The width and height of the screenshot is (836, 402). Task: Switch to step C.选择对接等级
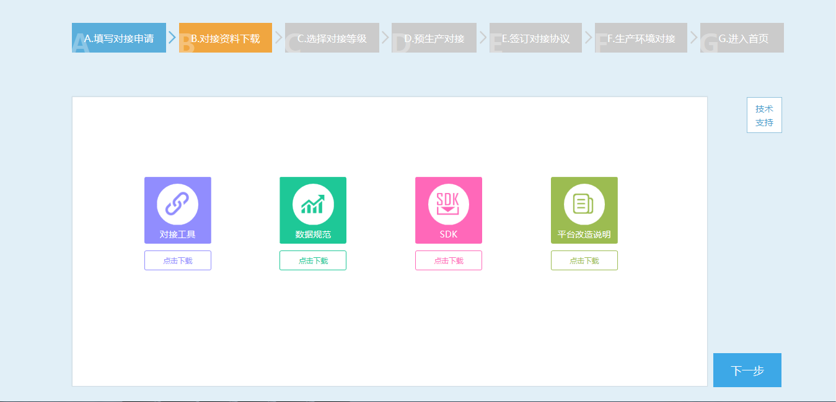332,38
